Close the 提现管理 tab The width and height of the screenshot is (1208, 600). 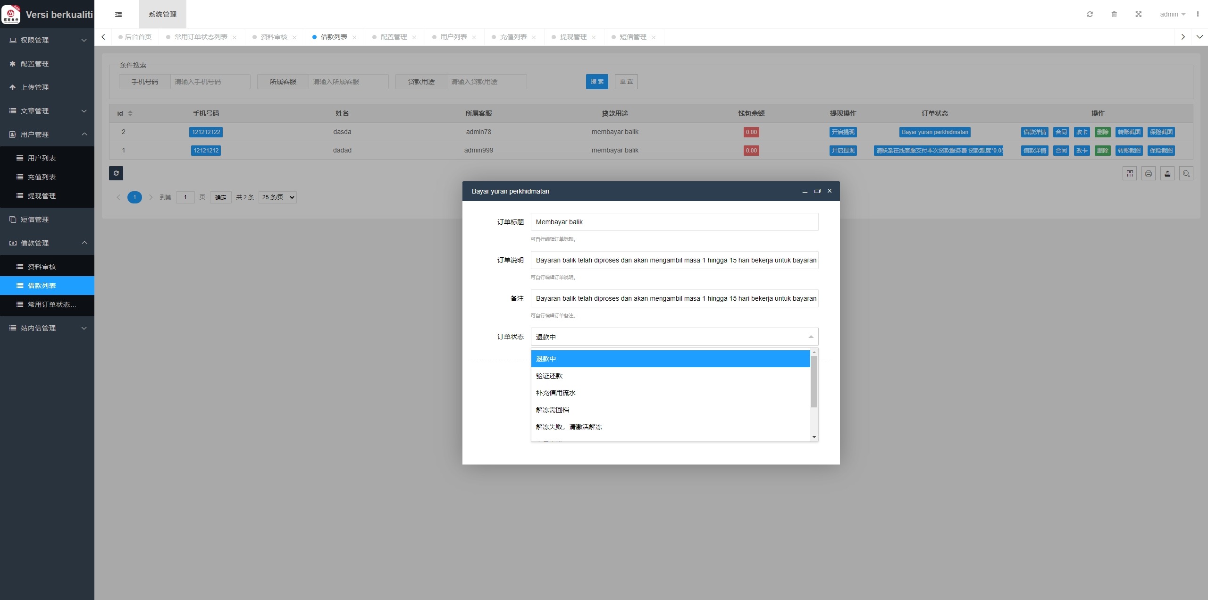(594, 37)
